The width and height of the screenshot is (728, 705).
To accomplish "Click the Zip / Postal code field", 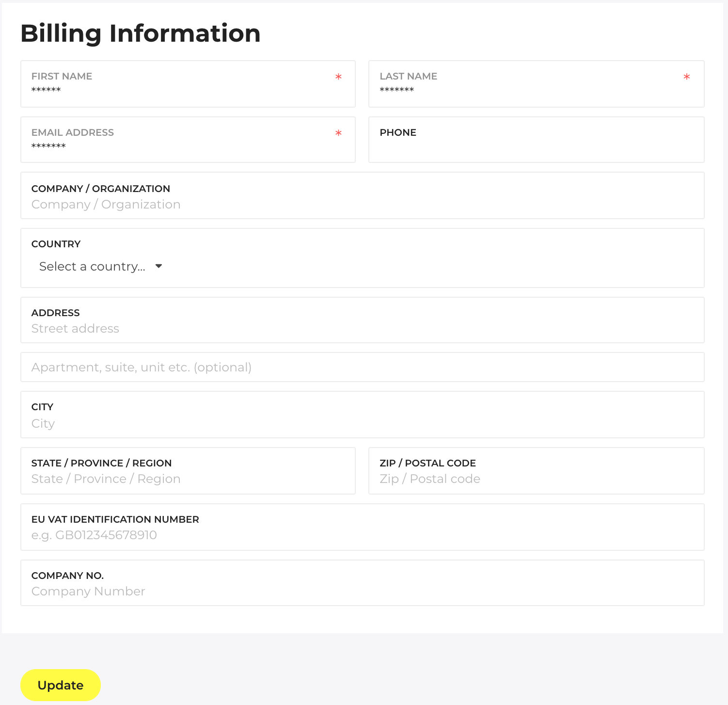I will (x=536, y=471).
